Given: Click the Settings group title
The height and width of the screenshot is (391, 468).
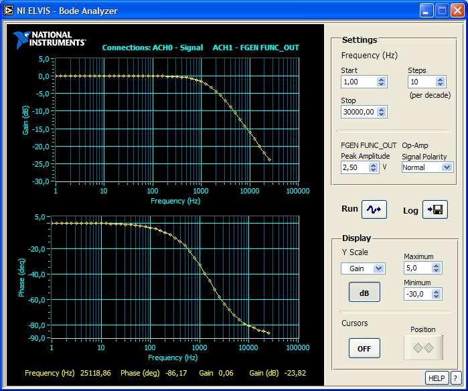Looking at the screenshot, I should tap(360, 40).
